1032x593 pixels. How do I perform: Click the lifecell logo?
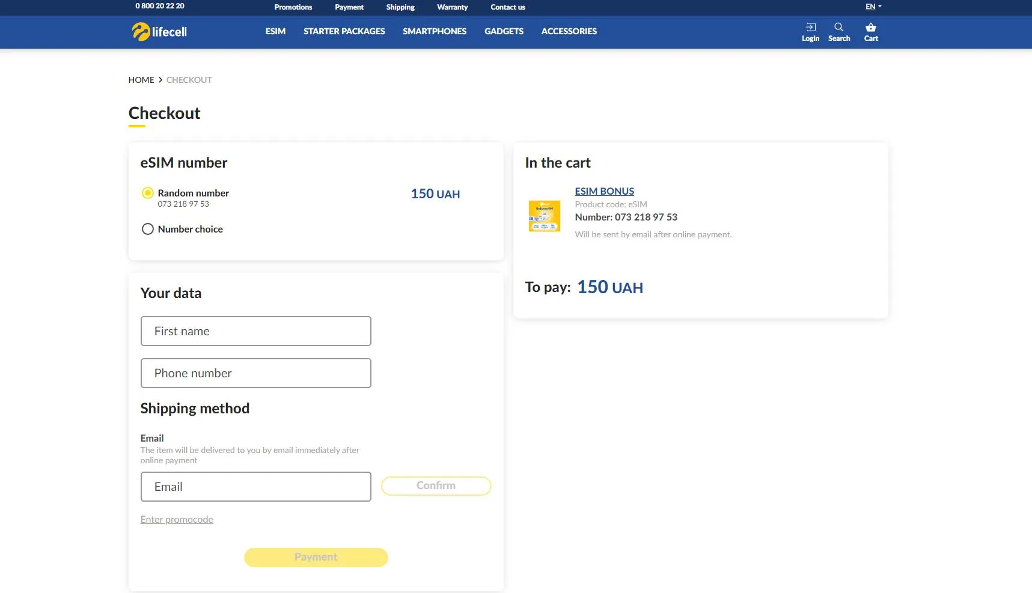click(159, 32)
